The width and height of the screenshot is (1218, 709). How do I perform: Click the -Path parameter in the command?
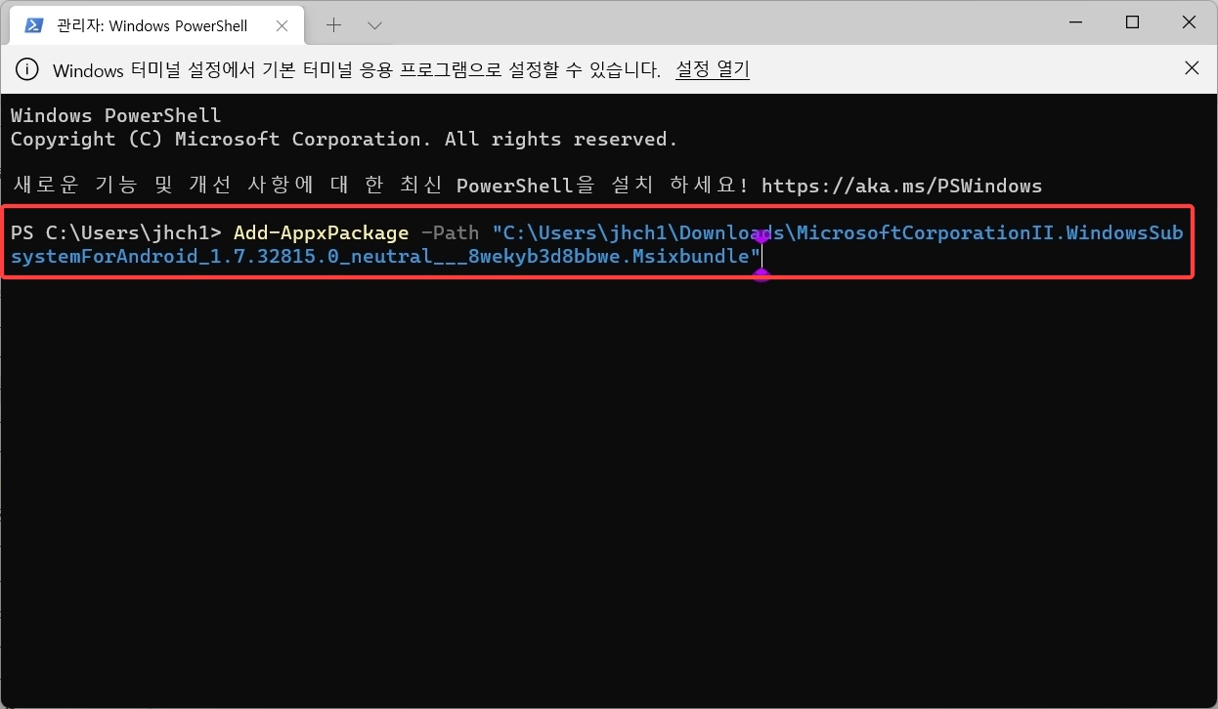point(451,232)
